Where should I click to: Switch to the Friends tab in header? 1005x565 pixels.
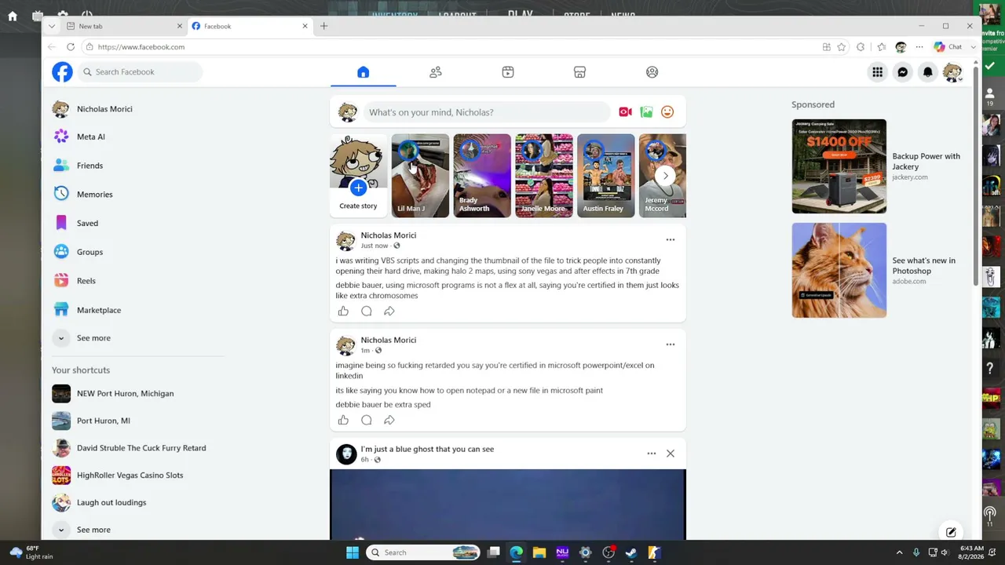click(436, 72)
